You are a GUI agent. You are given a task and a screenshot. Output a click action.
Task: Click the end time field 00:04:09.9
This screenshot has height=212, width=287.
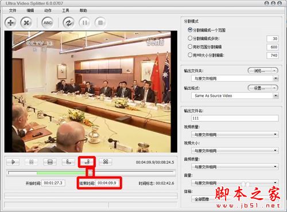107,183
